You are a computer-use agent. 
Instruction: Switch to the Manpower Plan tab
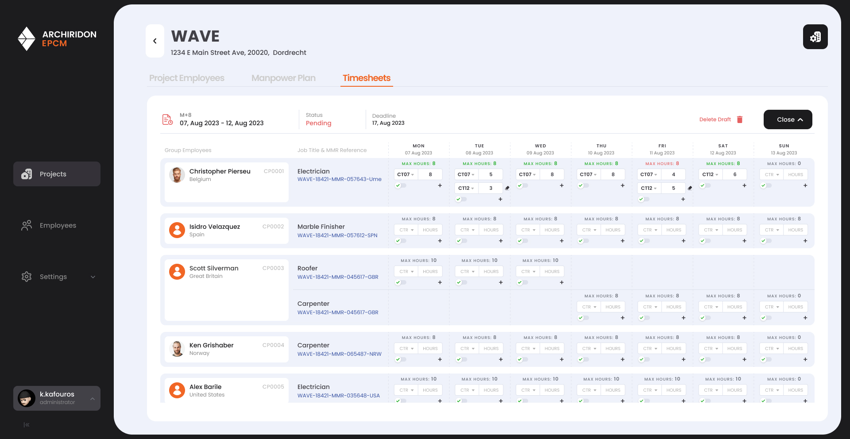point(283,78)
